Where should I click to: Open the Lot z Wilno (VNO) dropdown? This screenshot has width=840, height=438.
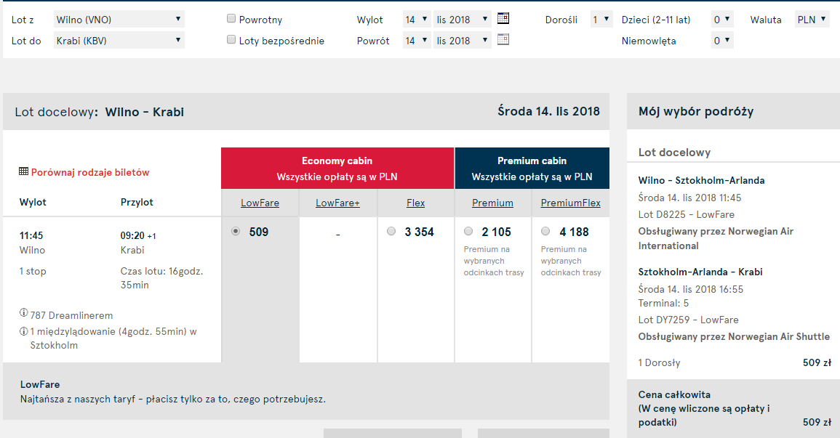coord(119,20)
